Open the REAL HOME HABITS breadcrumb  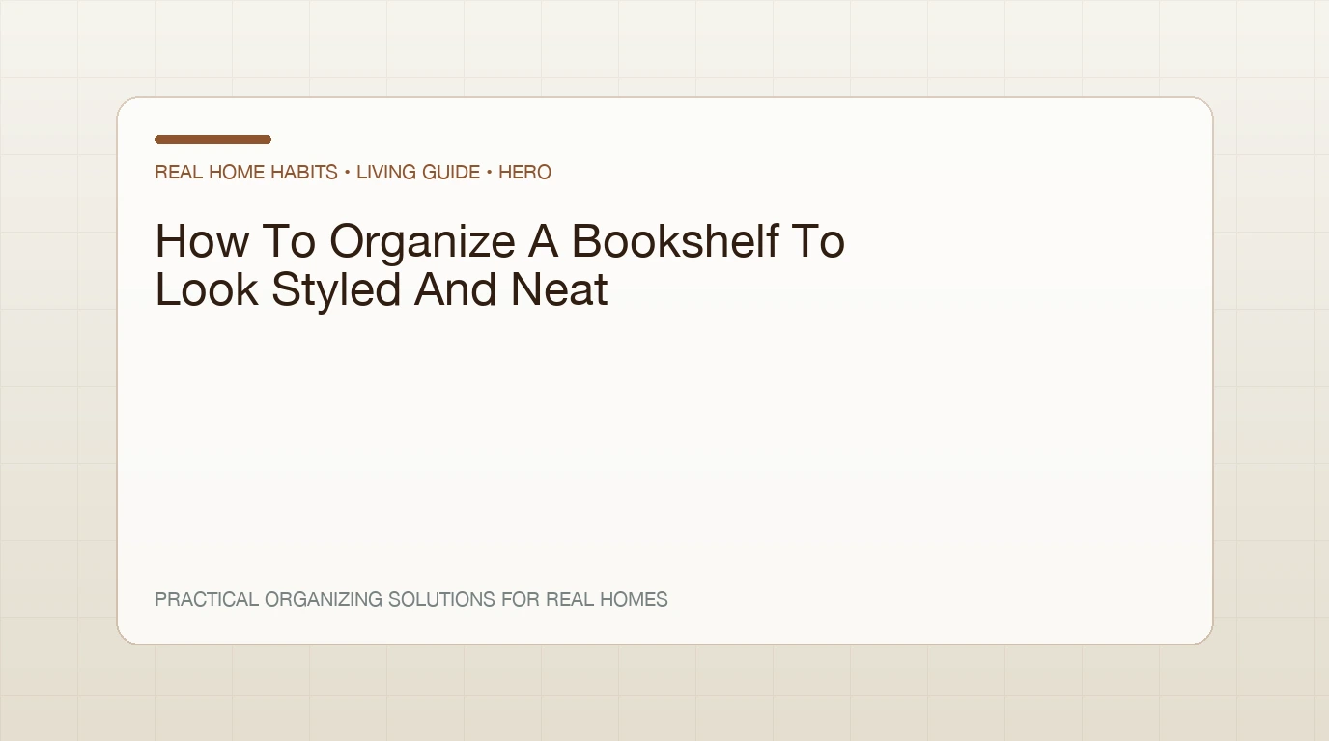click(246, 172)
